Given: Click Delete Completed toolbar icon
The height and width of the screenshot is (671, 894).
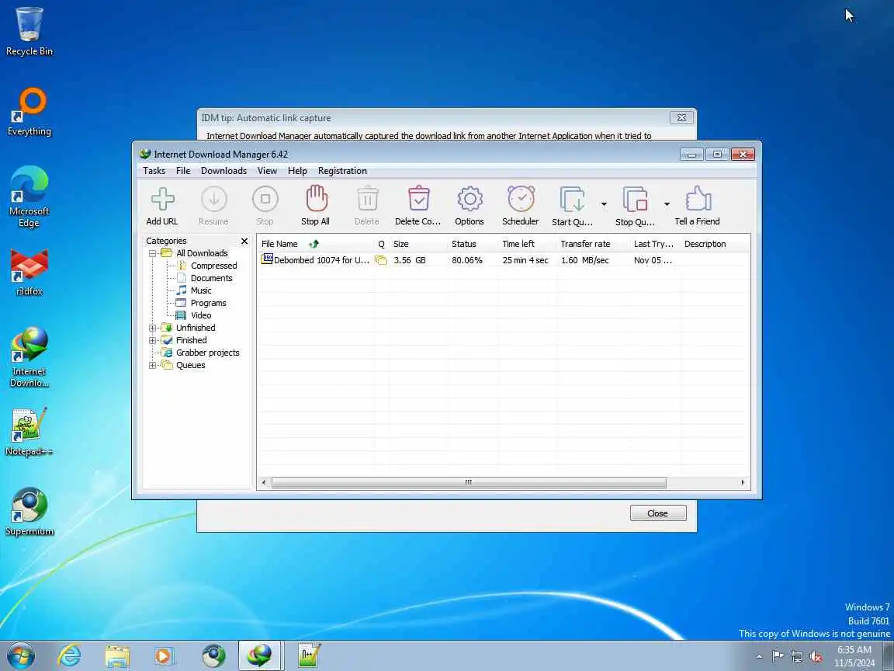Looking at the screenshot, I should [x=418, y=199].
